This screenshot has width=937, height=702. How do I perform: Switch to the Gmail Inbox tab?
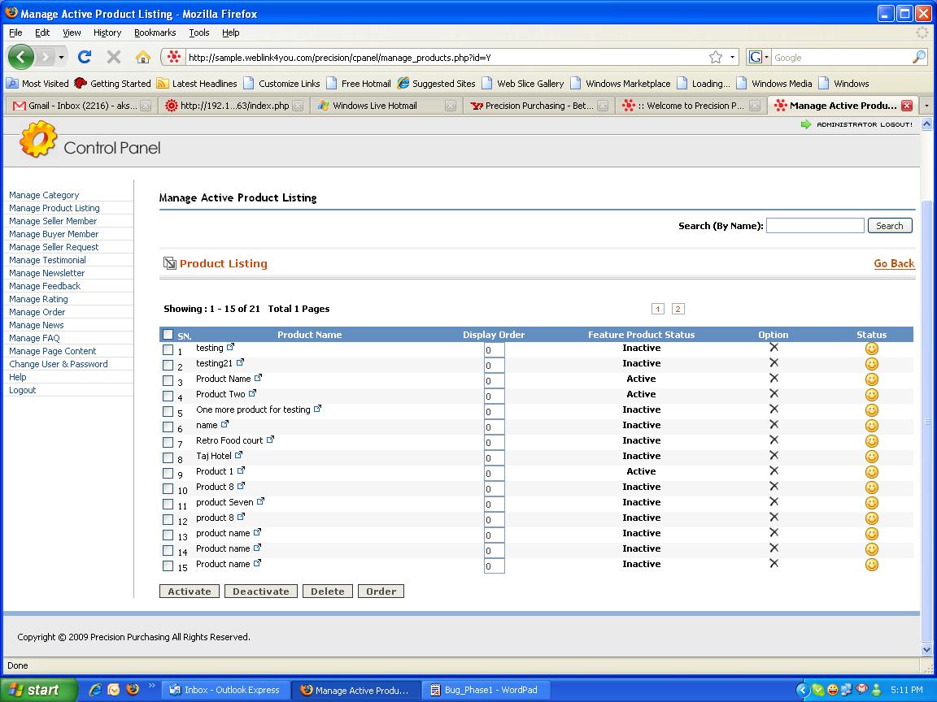(81, 106)
